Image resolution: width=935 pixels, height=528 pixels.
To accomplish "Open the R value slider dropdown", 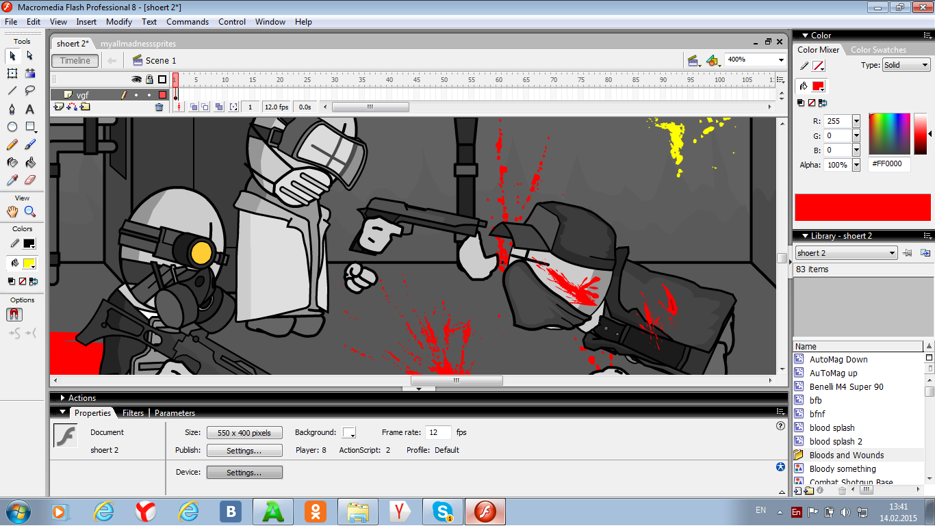I will click(x=856, y=121).
